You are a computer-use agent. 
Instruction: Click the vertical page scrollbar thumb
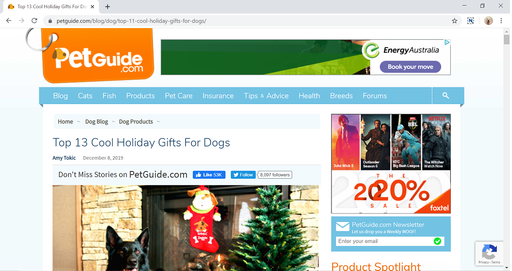click(x=506, y=40)
